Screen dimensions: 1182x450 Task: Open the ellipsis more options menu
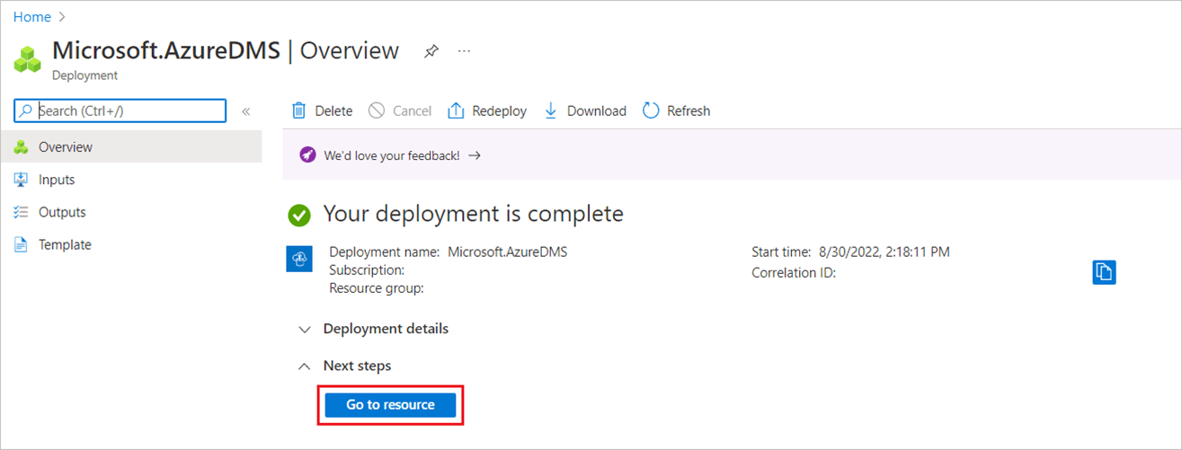[x=464, y=52]
